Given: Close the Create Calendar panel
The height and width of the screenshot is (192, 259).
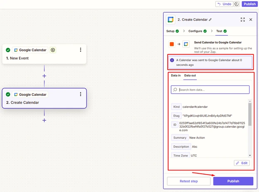Looking at the screenshot, I should coord(251,19).
